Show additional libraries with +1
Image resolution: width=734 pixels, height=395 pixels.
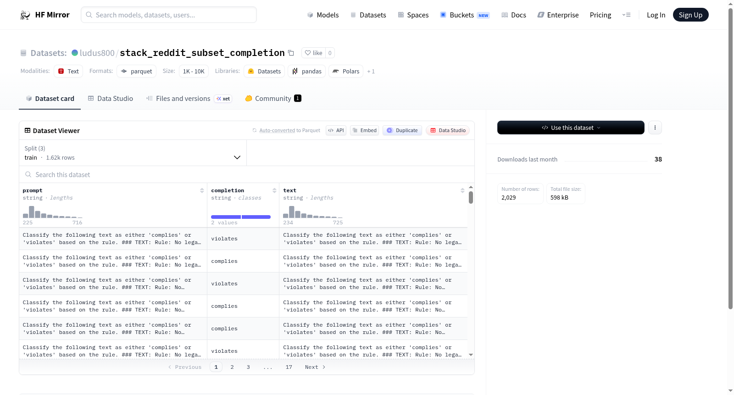tap(371, 72)
